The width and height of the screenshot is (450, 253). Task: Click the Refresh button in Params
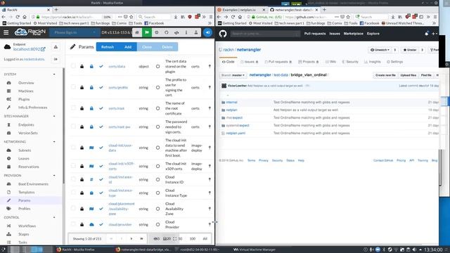click(x=108, y=47)
